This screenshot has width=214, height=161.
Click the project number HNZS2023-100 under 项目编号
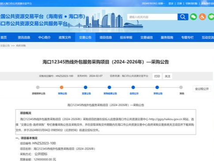[x=44, y=143]
